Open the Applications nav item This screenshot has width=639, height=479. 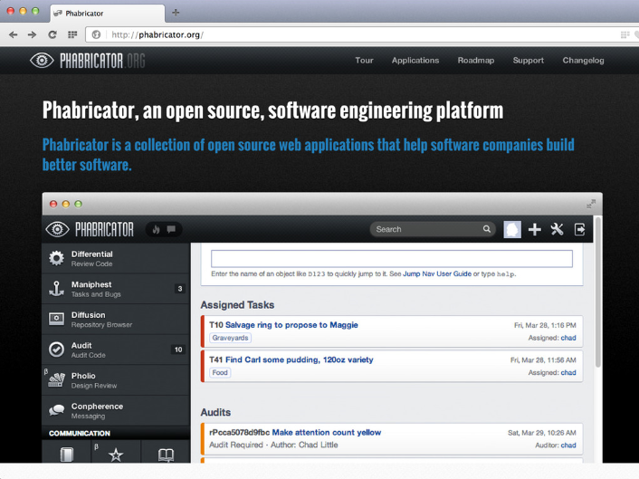pyautogui.click(x=415, y=61)
